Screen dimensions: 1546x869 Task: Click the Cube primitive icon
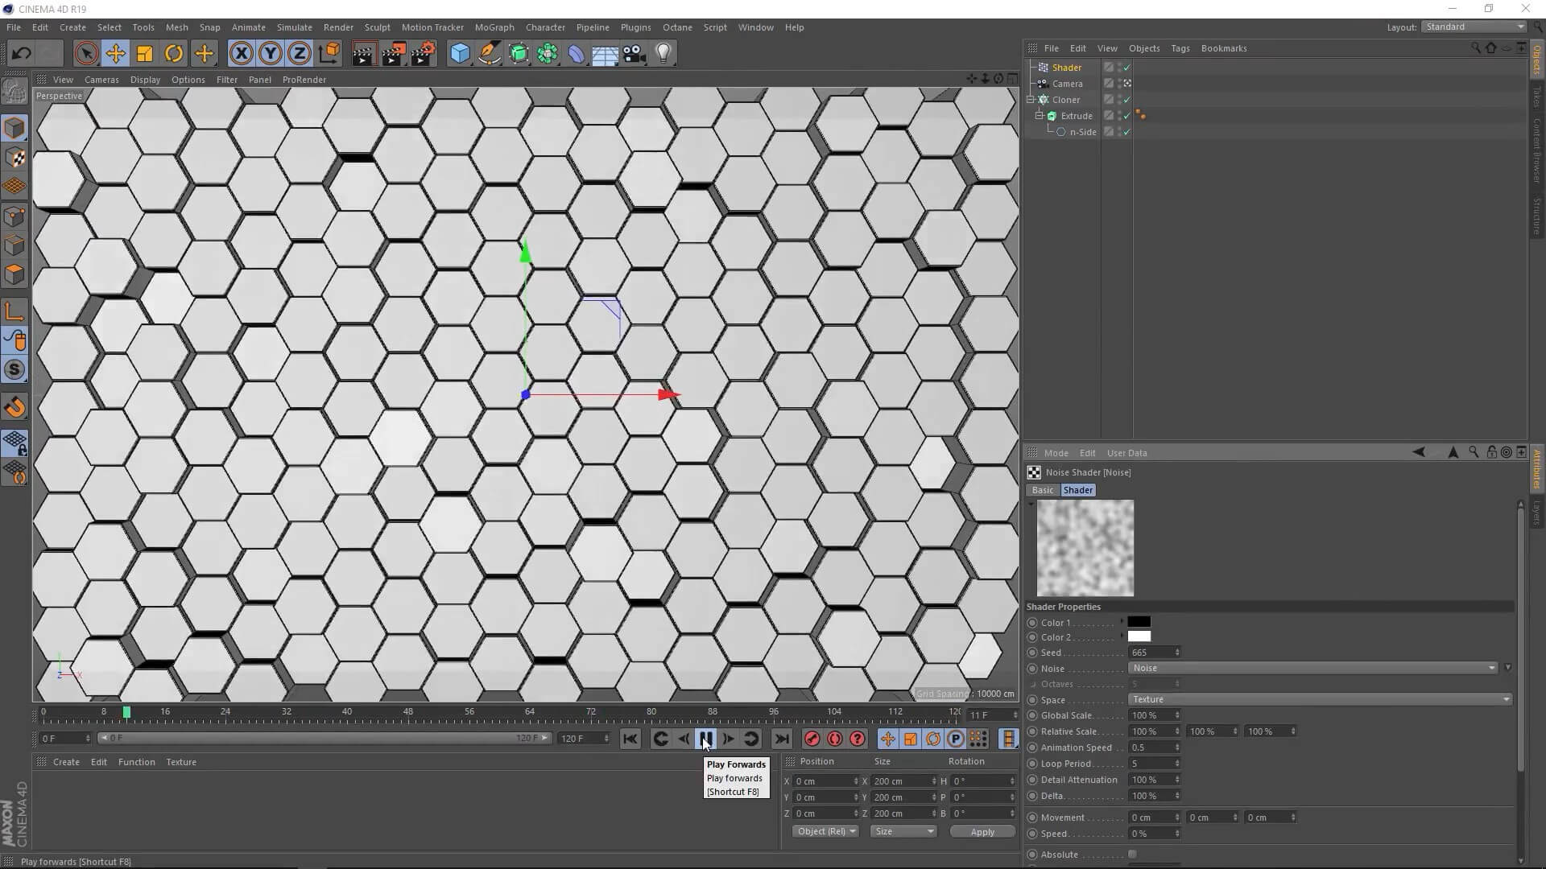pos(460,54)
